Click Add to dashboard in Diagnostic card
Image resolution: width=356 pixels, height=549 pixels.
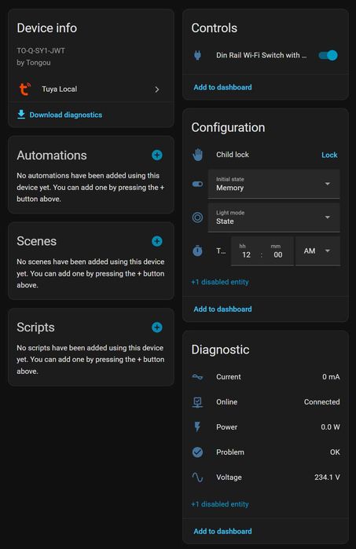coord(222,531)
